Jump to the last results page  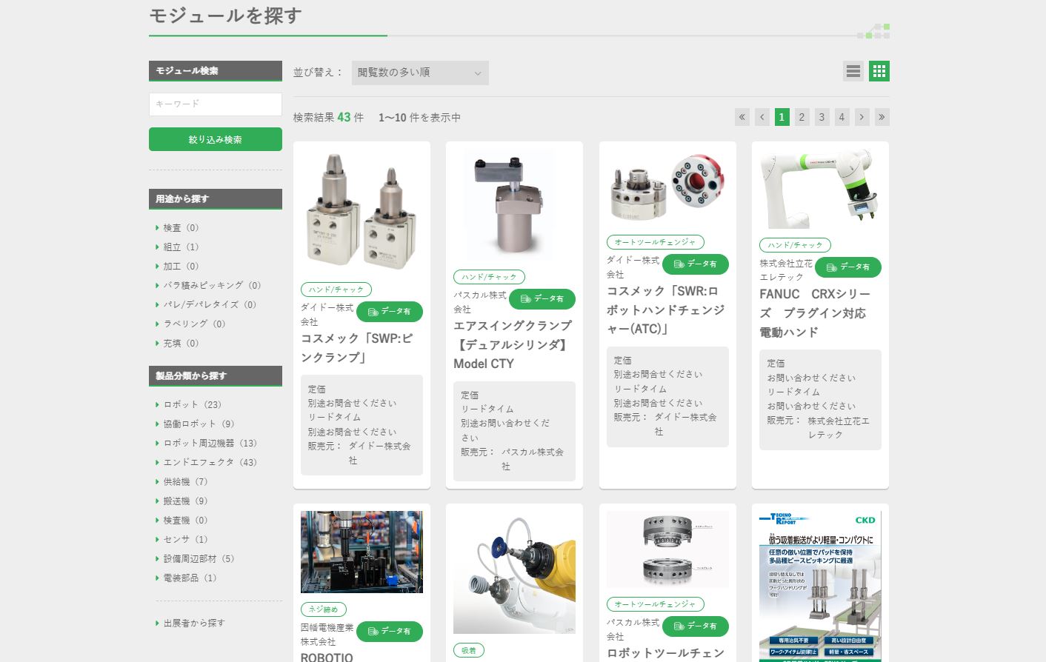(x=882, y=117)
